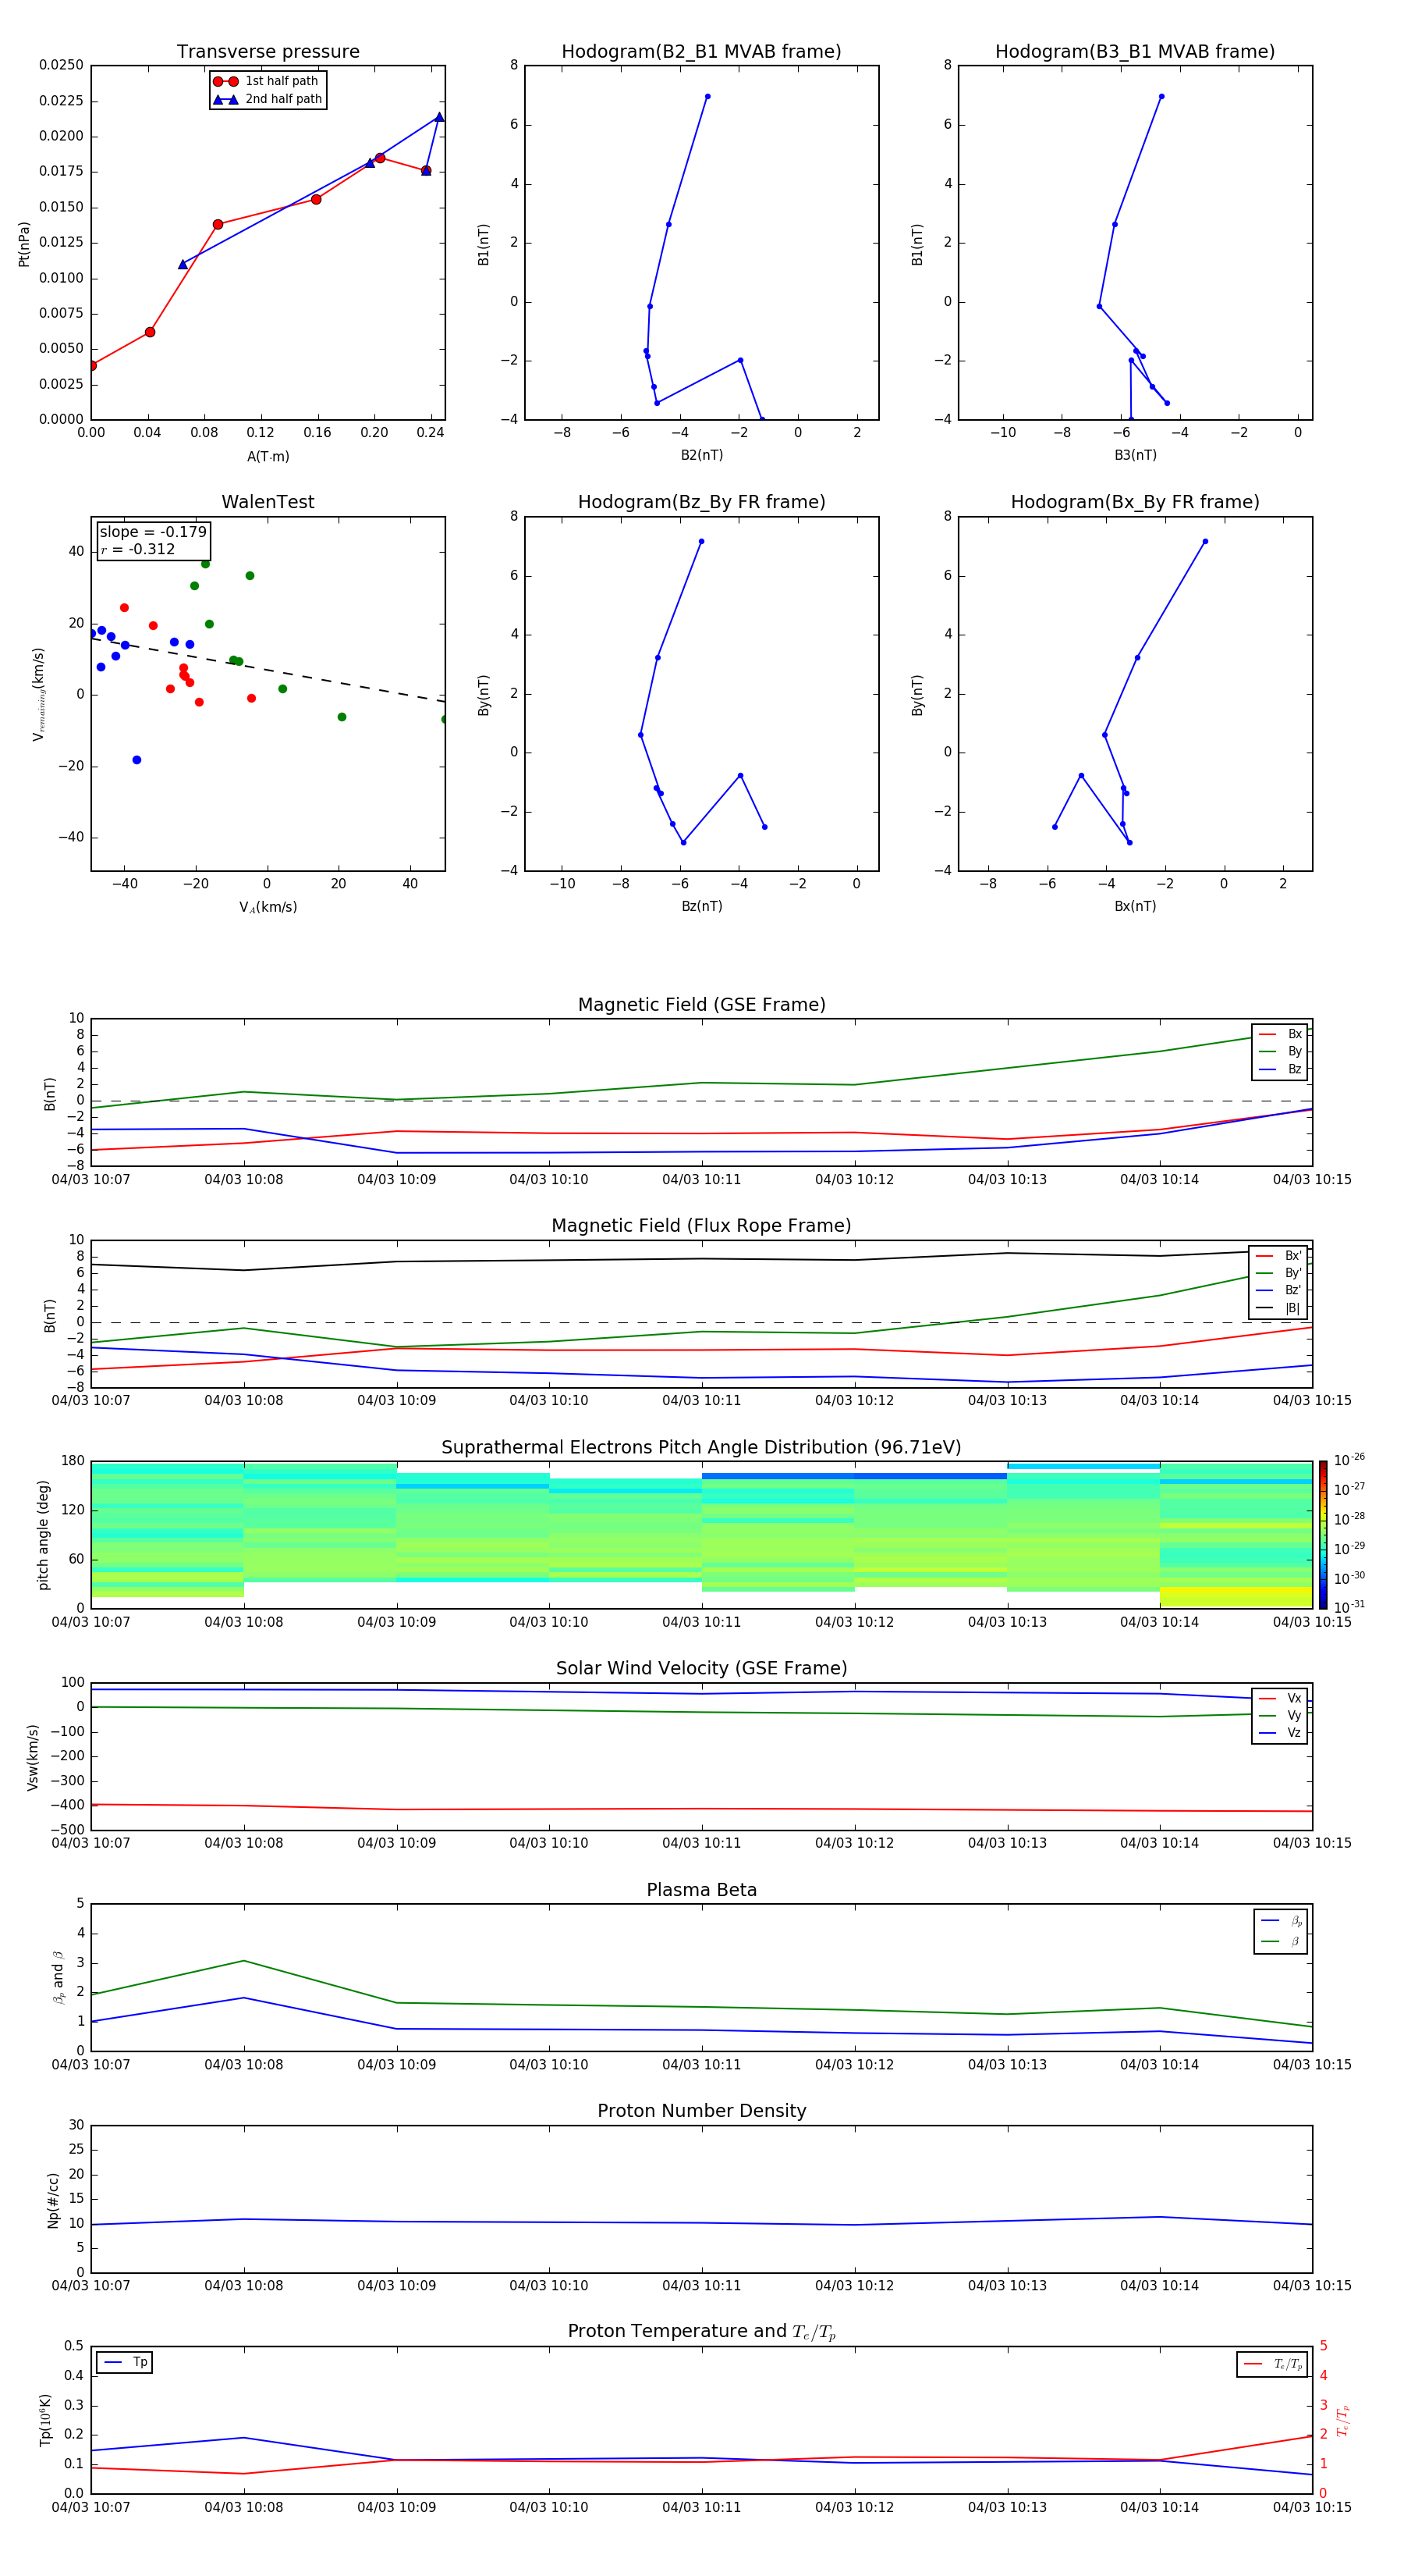Click the 'Np(#/cc)' y-axis label
This screenshot has width=1404, height=2576.
coord(53,2200)
